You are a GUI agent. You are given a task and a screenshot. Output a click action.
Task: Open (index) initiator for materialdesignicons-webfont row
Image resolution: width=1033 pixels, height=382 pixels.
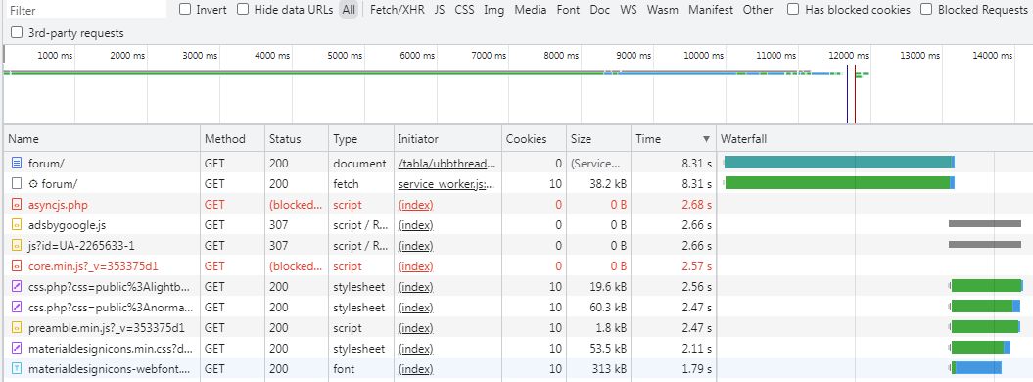click(x=416, y=369)
